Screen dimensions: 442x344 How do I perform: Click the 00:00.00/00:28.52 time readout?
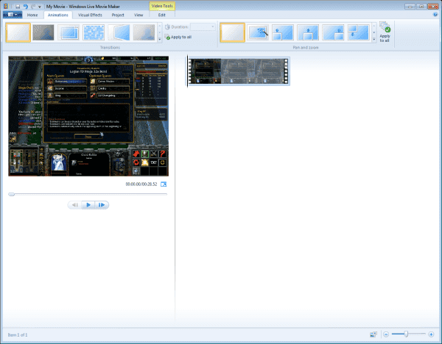(x=141, y=184)
